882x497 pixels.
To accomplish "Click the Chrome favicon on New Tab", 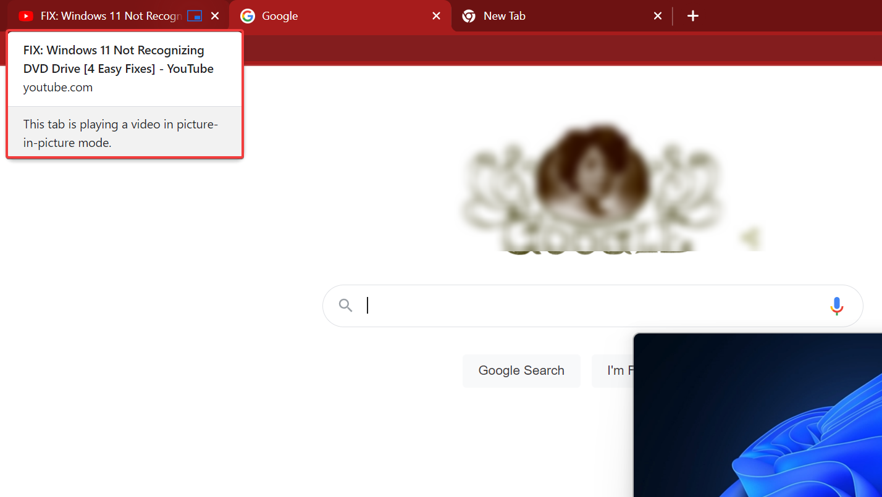I will click(469, 16).
